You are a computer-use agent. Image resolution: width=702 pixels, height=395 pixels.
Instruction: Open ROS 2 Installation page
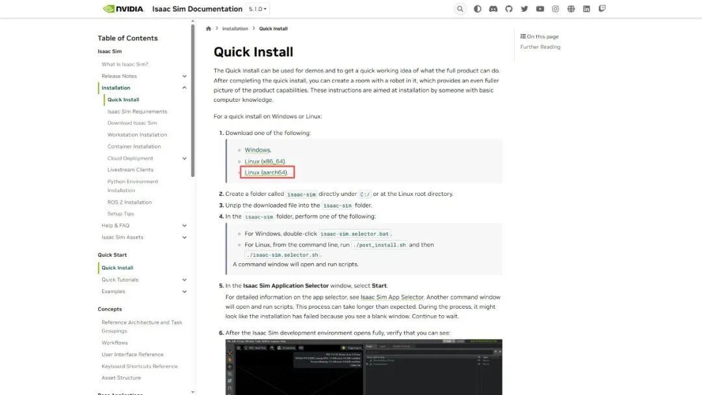coord(129,202)
